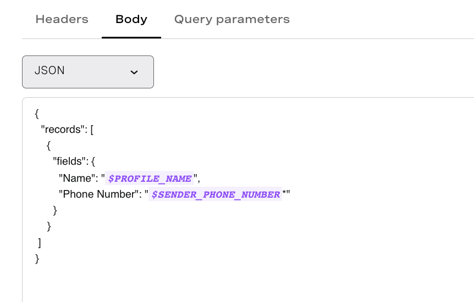Click the "Phone Number" key text
The width and height of the screenshot is (474, 302).
98,194
